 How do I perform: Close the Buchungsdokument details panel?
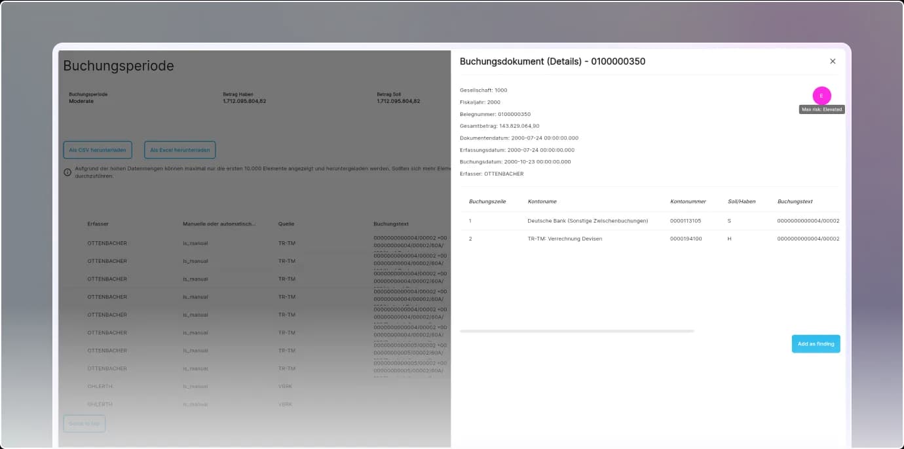(x=833, y=62)
